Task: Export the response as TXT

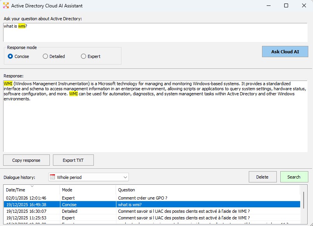Action: pyautogui.click(x=73, y=160)
